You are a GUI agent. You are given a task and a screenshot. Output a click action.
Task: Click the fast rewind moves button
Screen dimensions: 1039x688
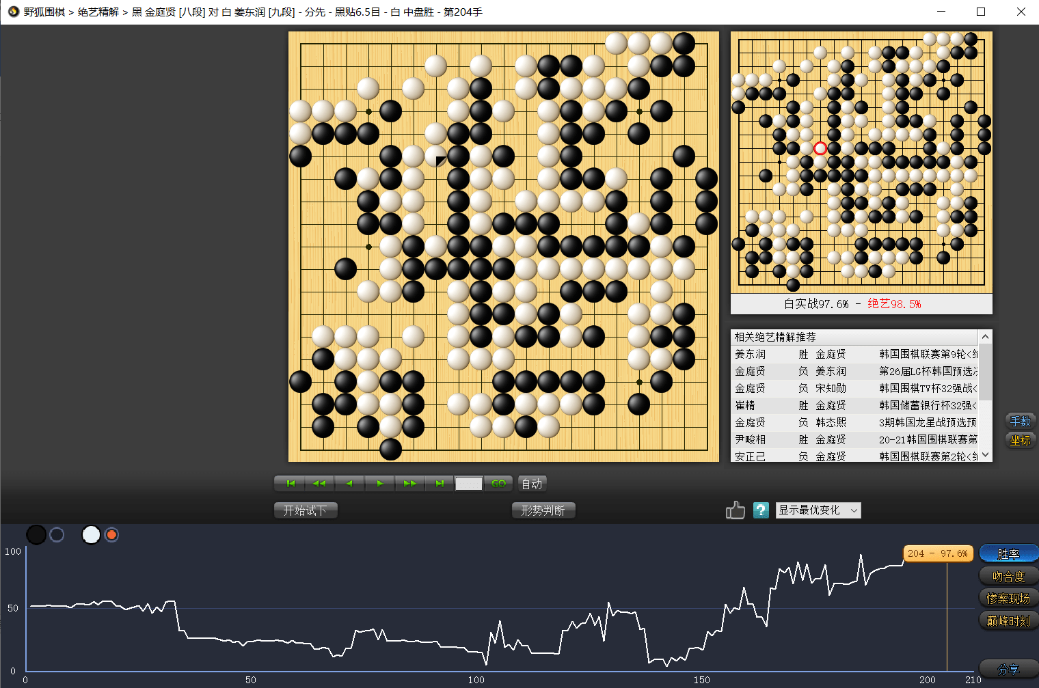319,484
